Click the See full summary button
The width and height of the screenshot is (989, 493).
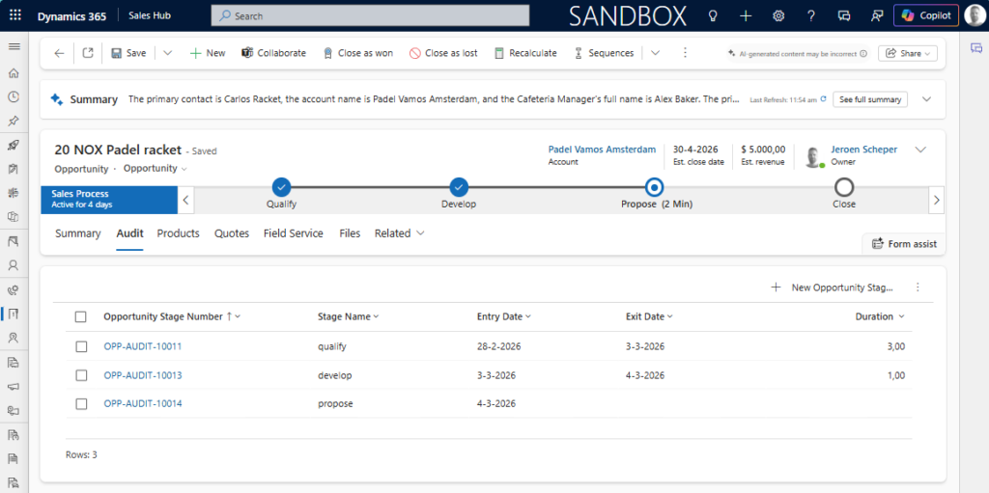click(871, 99)
